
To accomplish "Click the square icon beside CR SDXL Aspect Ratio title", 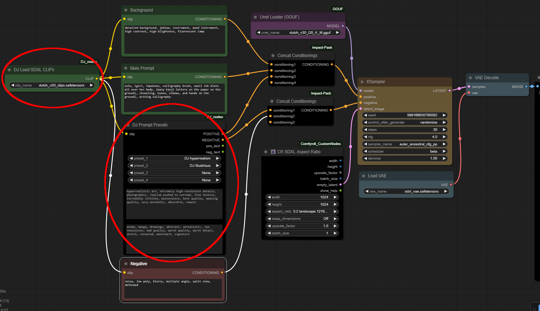I will point(273,152).
